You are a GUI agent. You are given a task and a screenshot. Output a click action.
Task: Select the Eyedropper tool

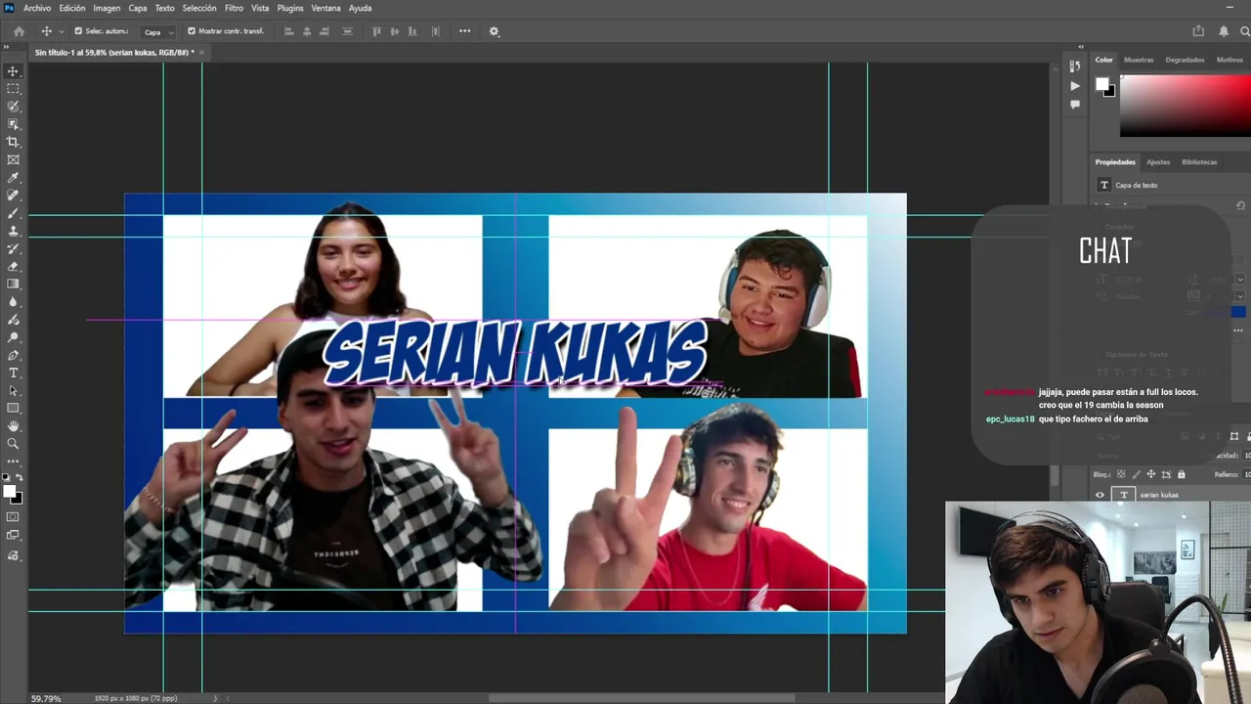point(13,178)
